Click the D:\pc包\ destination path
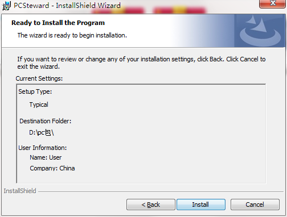287x217 pixels. coord(42,132)
